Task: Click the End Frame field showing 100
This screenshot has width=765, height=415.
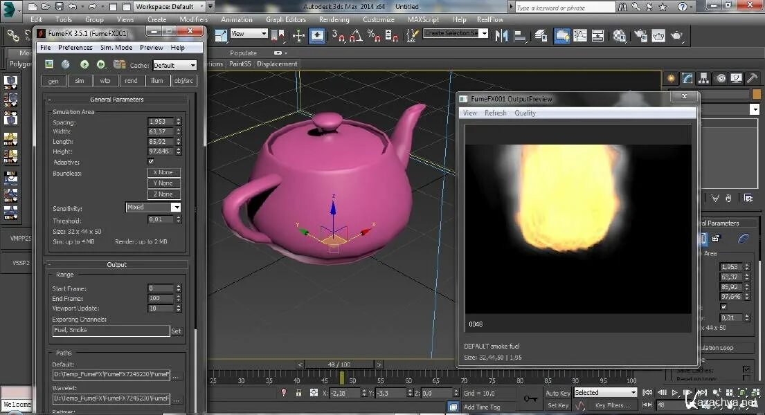Action: pos(161,298)
